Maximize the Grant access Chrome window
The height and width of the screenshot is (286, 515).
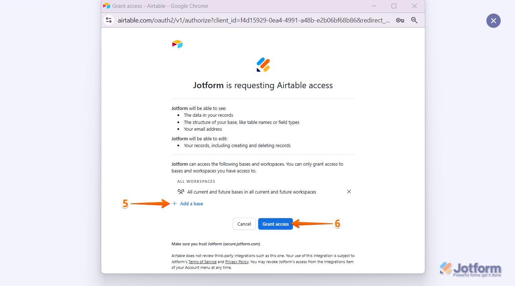point(394,6)
